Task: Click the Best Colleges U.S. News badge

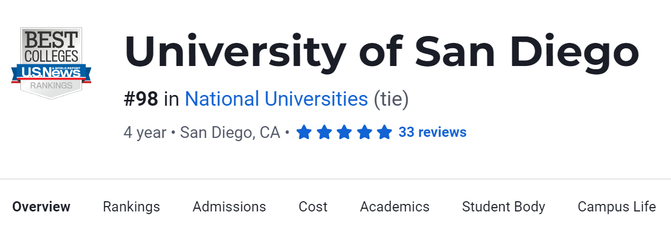Action: pyautogui.click(x=51, y=63)
